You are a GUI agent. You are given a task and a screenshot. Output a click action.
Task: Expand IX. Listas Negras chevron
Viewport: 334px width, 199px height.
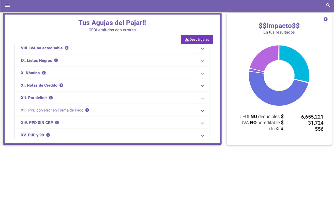pos(203,61)
